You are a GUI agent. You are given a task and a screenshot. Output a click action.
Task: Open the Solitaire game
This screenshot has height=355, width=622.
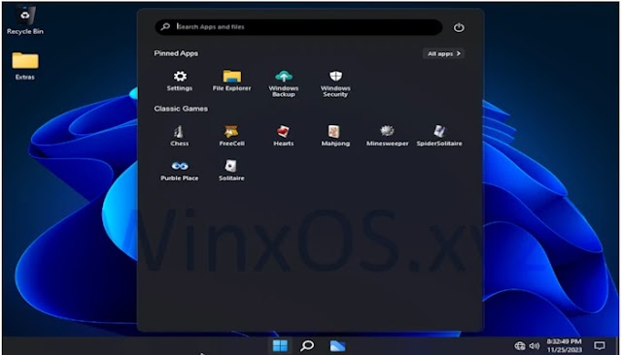tap(231, 171)
